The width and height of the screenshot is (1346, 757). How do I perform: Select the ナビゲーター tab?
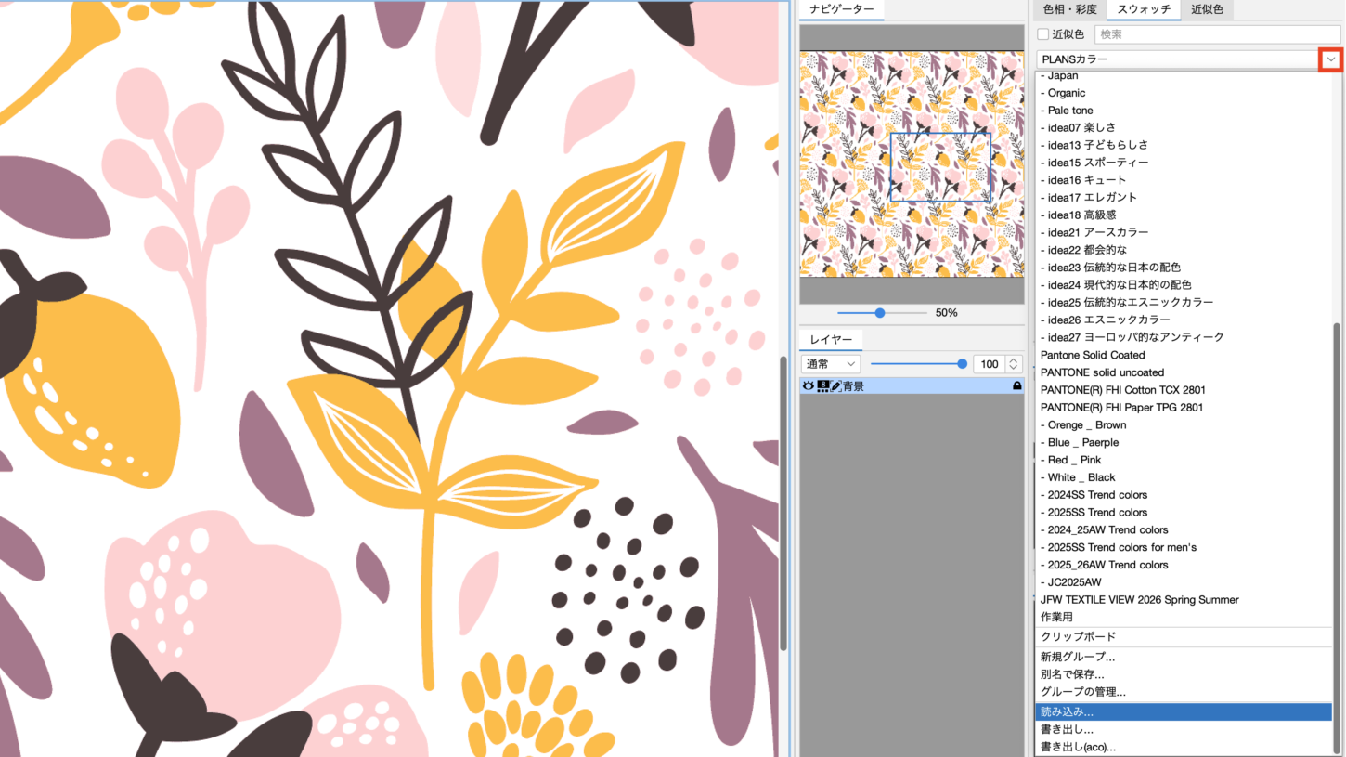click(841, 9)
